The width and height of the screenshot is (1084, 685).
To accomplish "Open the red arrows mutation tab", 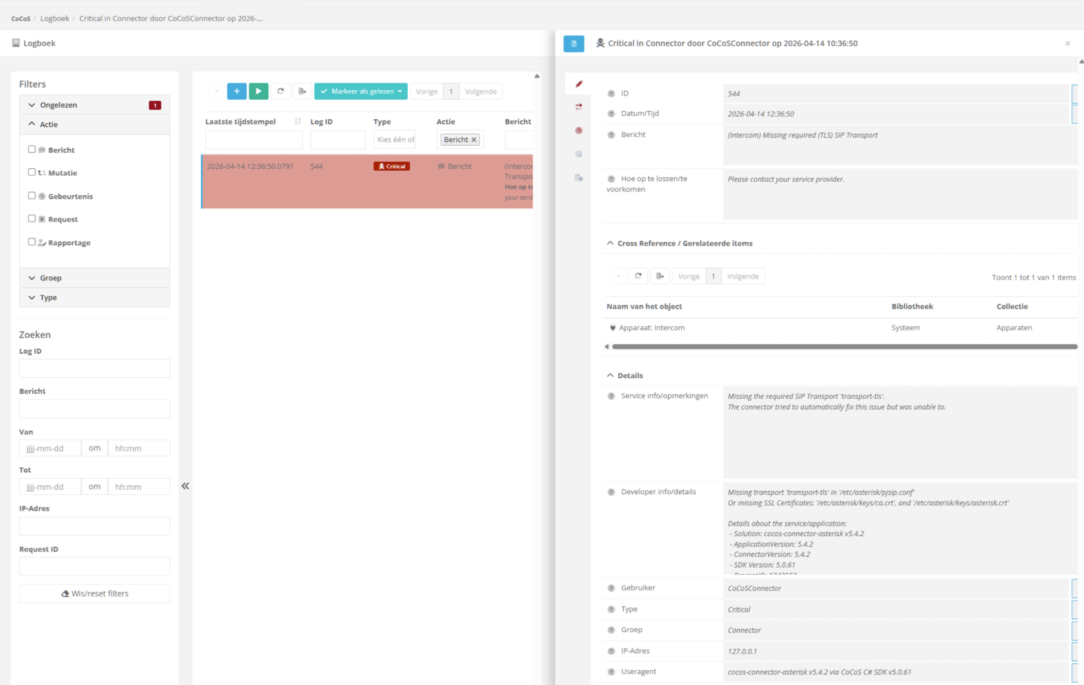I will (x=579, y=107).
